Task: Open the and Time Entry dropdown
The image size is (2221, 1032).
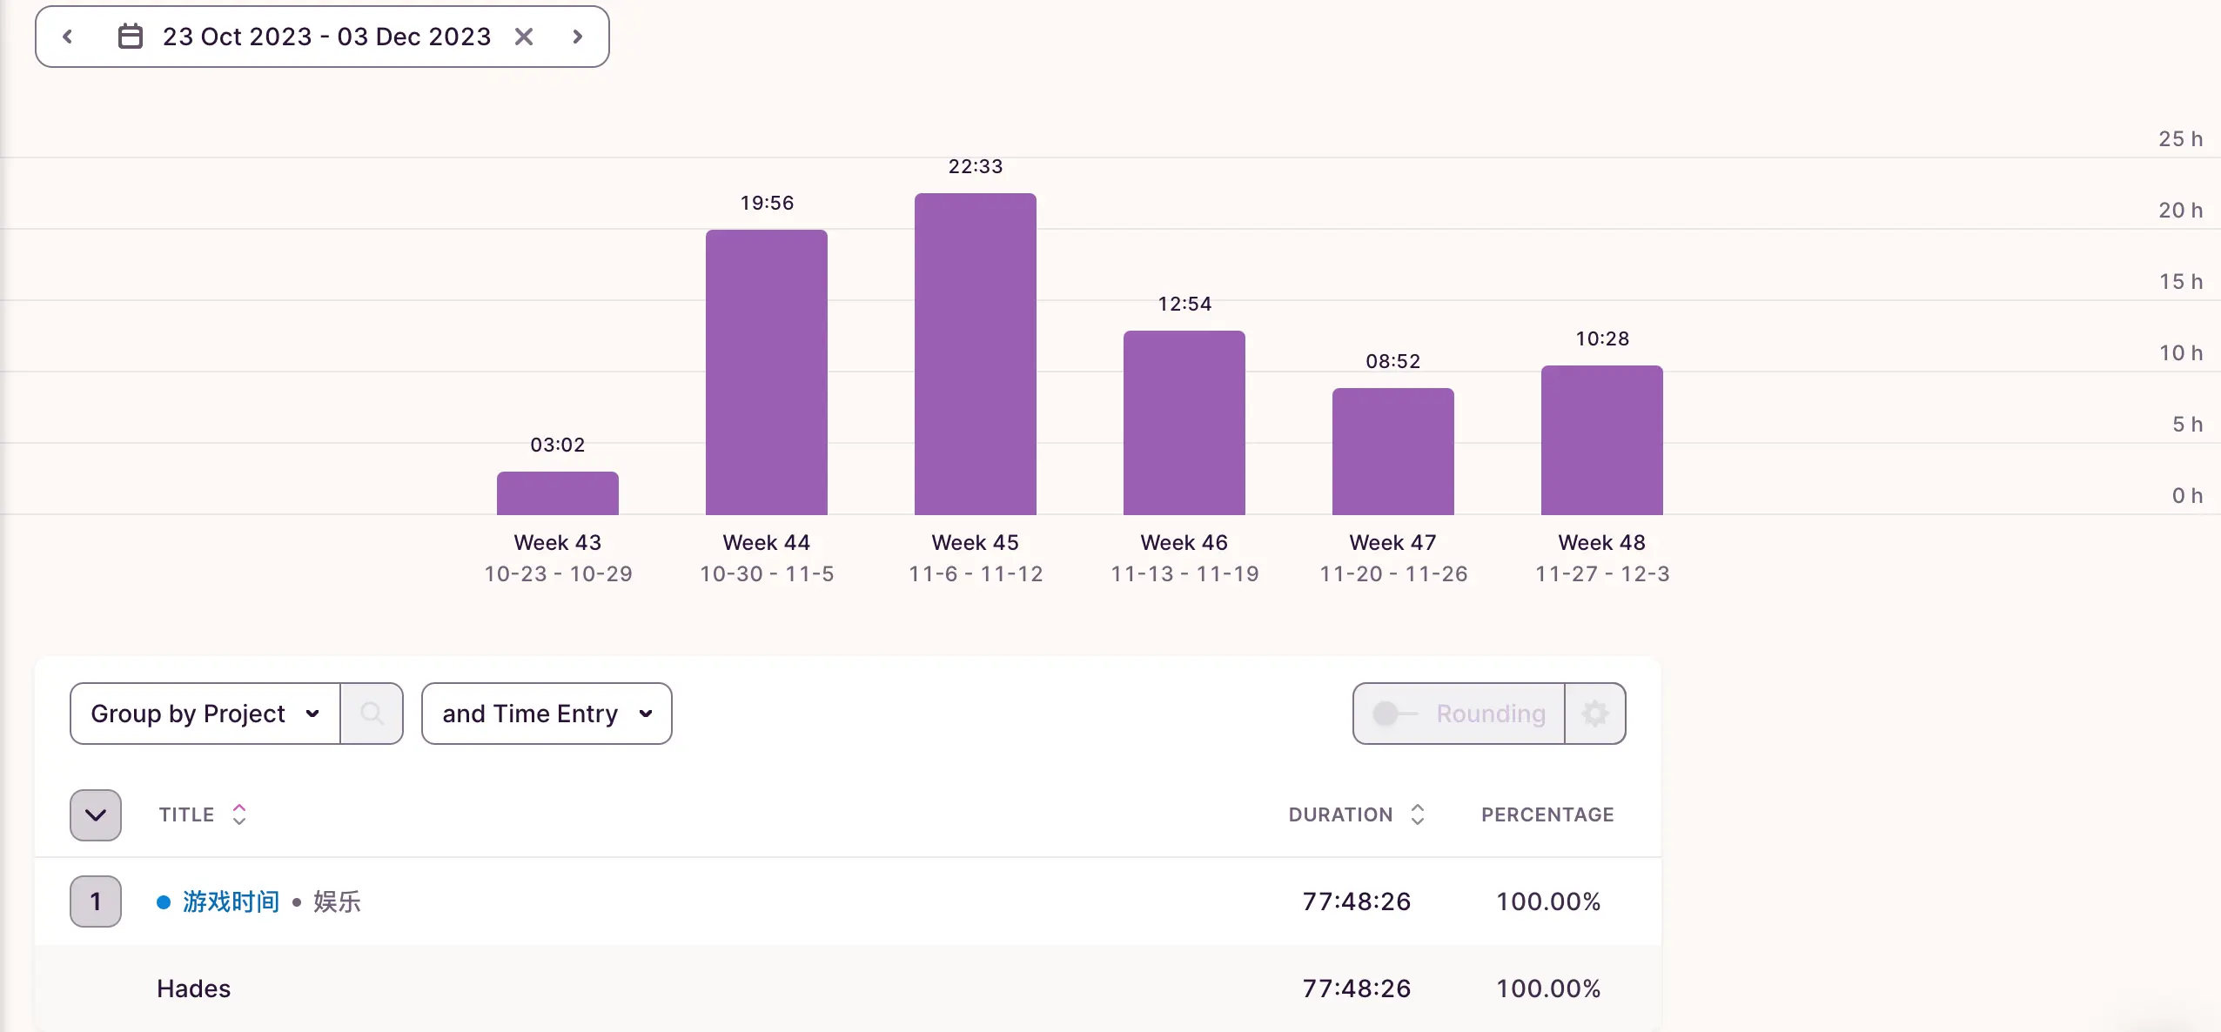Action: click(546, 714)
